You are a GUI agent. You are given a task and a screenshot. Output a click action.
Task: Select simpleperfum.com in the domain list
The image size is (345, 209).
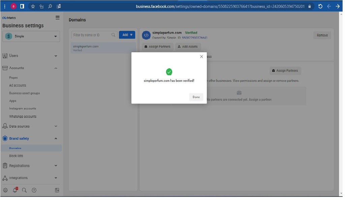click(104, 48)
